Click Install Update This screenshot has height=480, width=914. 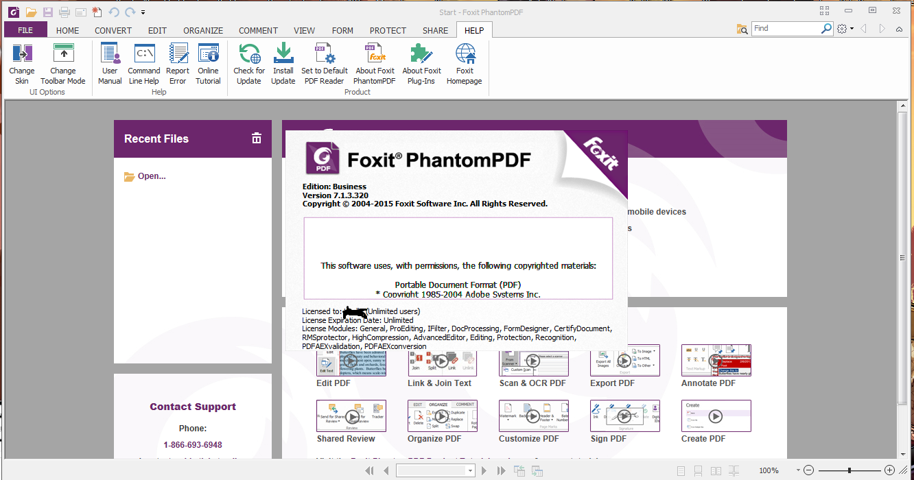[x=283, y=63]
